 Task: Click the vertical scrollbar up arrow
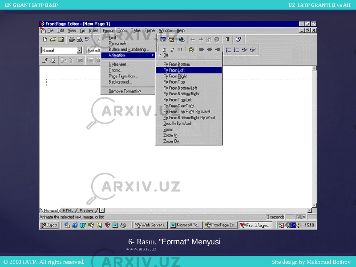[314, 68]
